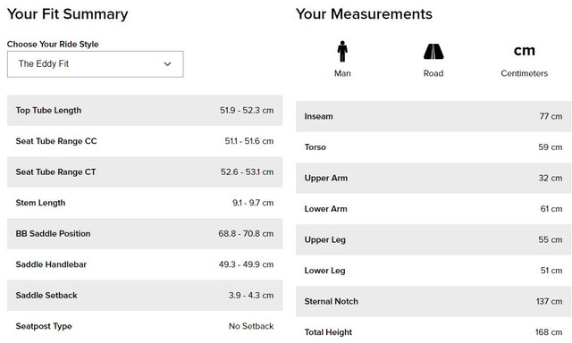Click the 55 cm Upper Leg value
The image size is (572, 343).
551,240
